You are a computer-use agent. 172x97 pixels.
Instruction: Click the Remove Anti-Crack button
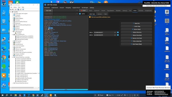pos(136,38)
